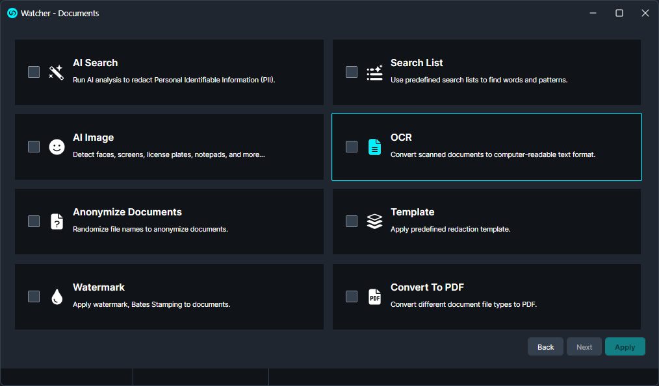This screenshot has height=386, width=659.
Task: Click the AI Search magic wand icon
Action: coord(57,72)
